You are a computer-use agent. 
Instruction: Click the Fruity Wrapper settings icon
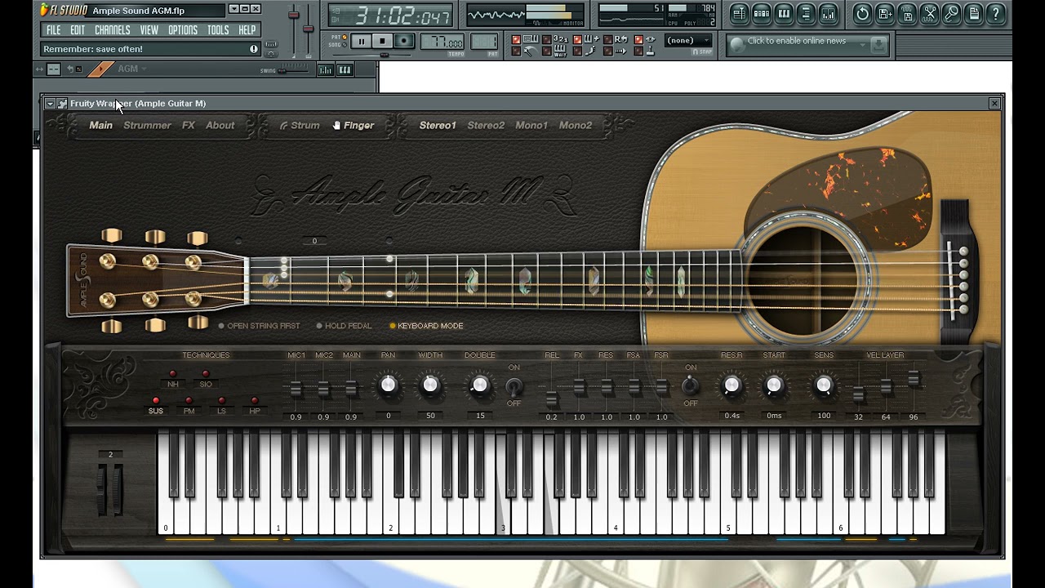tap(62, 104)
